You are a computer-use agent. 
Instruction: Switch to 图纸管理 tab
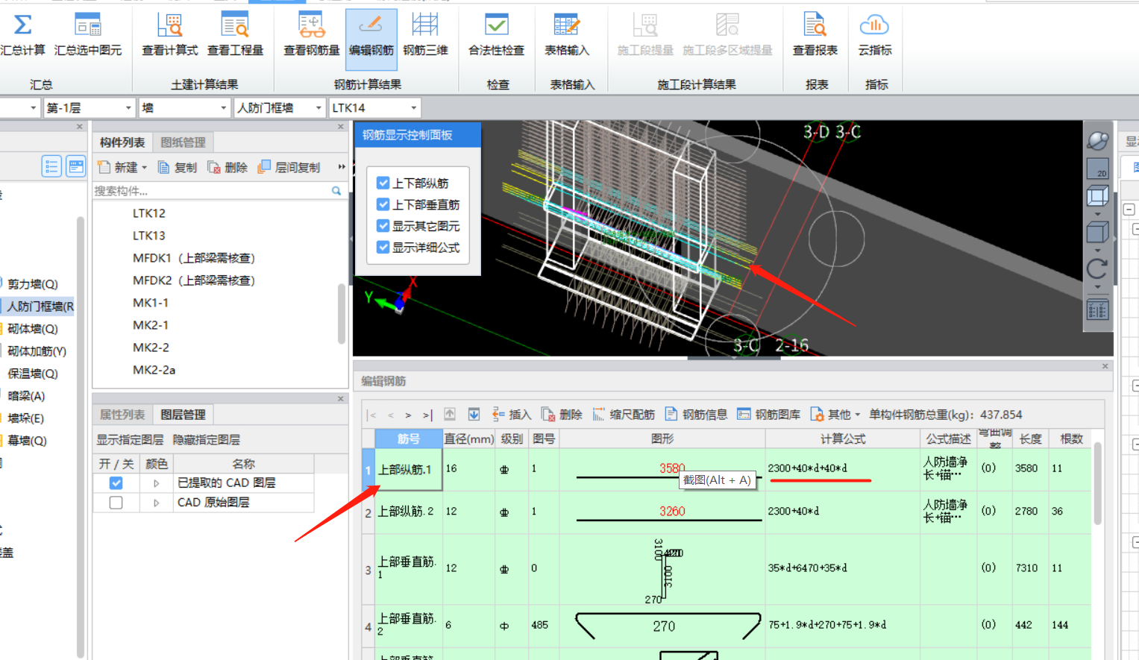[183, 142]
